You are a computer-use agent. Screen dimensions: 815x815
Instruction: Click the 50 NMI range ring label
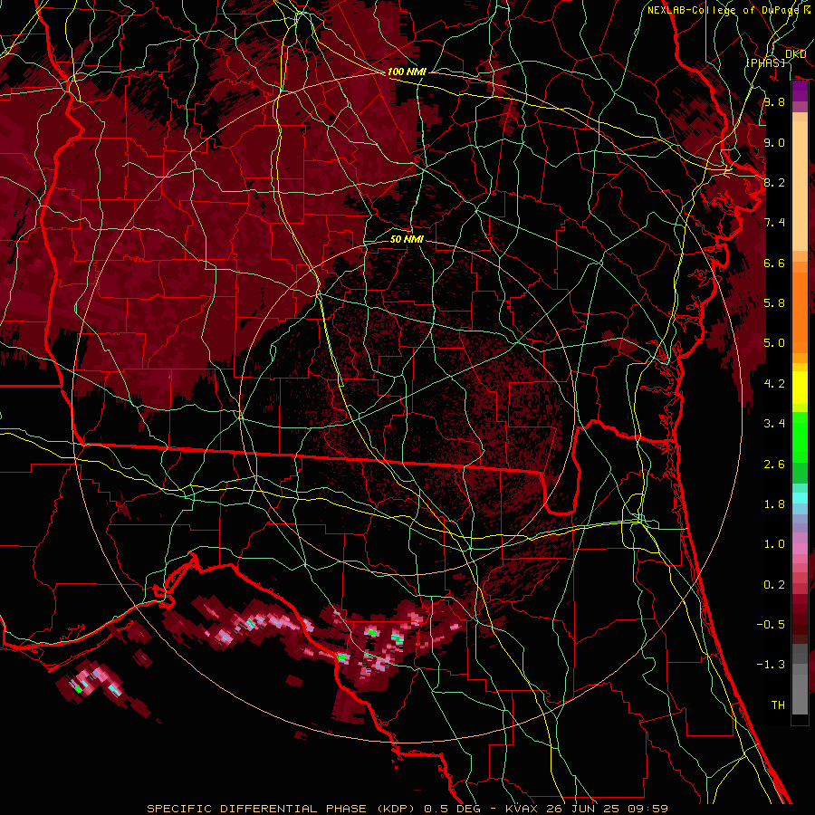click(x=407, y=239)
